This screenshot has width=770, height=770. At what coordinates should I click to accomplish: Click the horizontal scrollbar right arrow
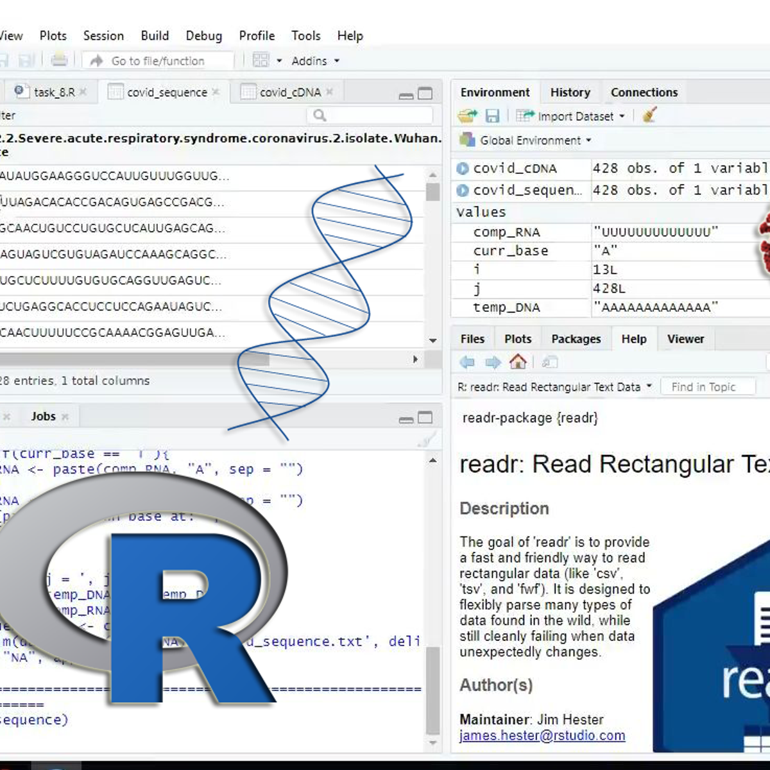416,359
